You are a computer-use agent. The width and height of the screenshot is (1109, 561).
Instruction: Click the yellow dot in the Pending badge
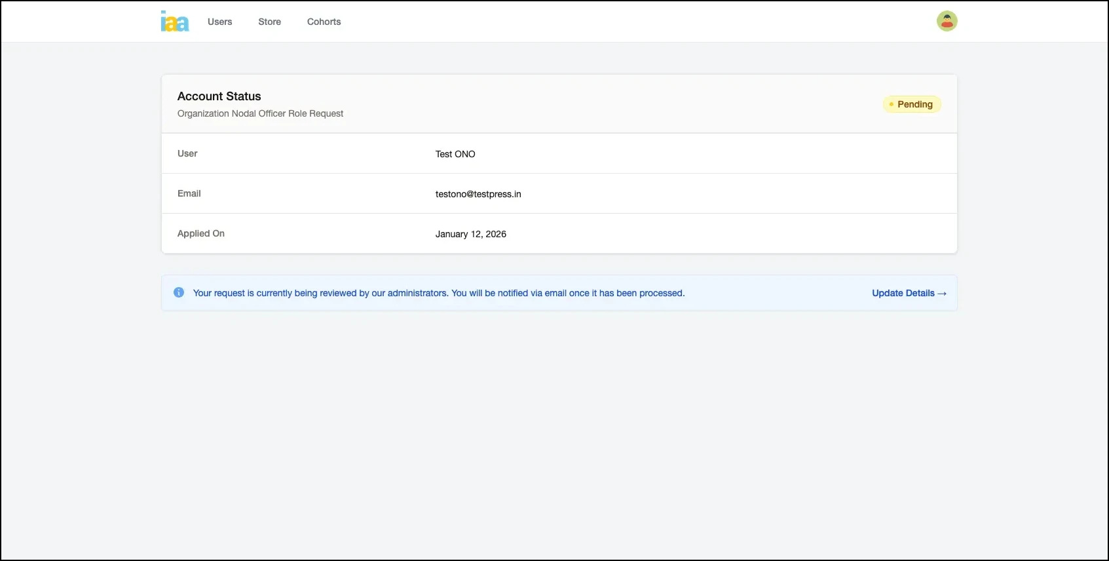coord(892,104)
